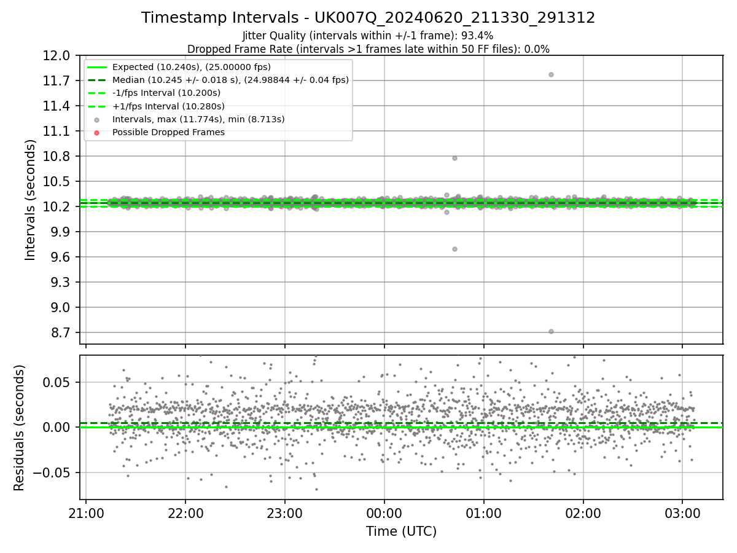Click legend entry +1/fps Interval (10.280s)
The height and width of the screenshot is (553, 737).
click(168, 106)
